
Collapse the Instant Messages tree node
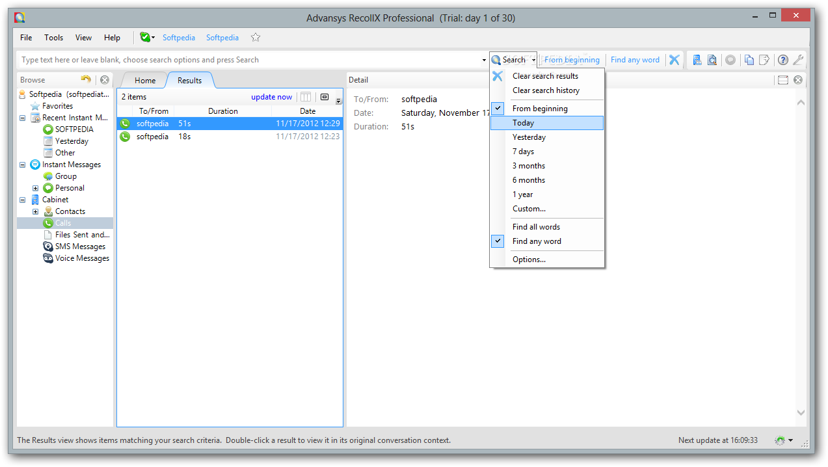pyautogui.click(x=22, y=165)
